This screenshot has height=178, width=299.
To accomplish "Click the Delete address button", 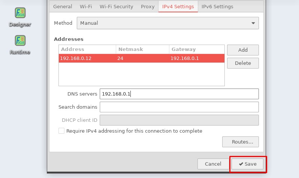I will (x=243, y=63).
